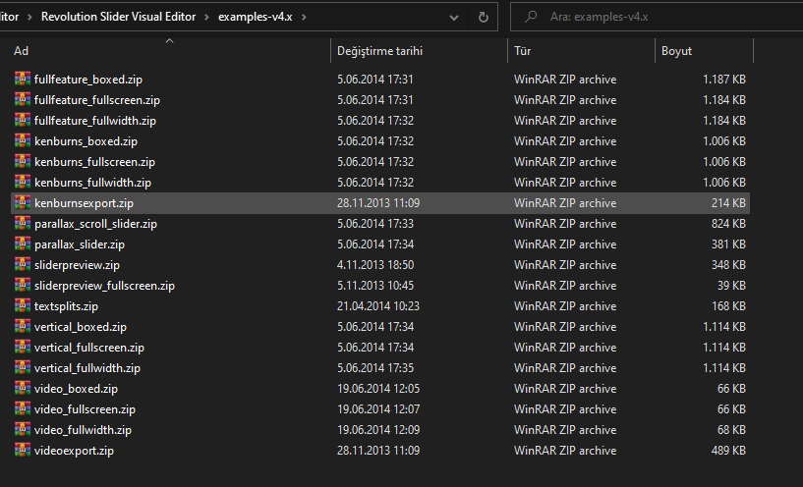Select parallax_slider.zip file name
The image size is (803, 487).
pyautogui.click(x=79, y=244)
